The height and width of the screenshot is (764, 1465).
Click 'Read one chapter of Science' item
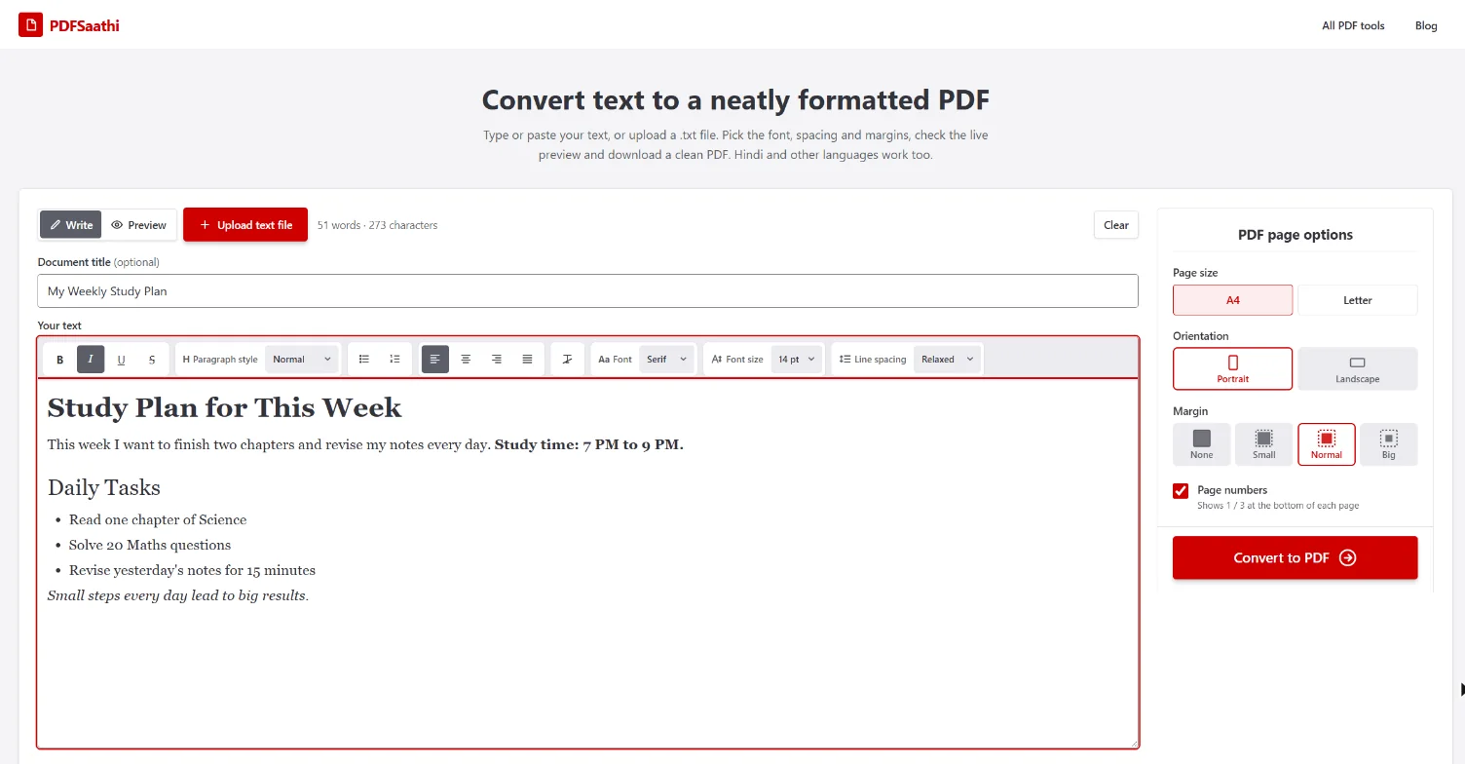(158, 519)
